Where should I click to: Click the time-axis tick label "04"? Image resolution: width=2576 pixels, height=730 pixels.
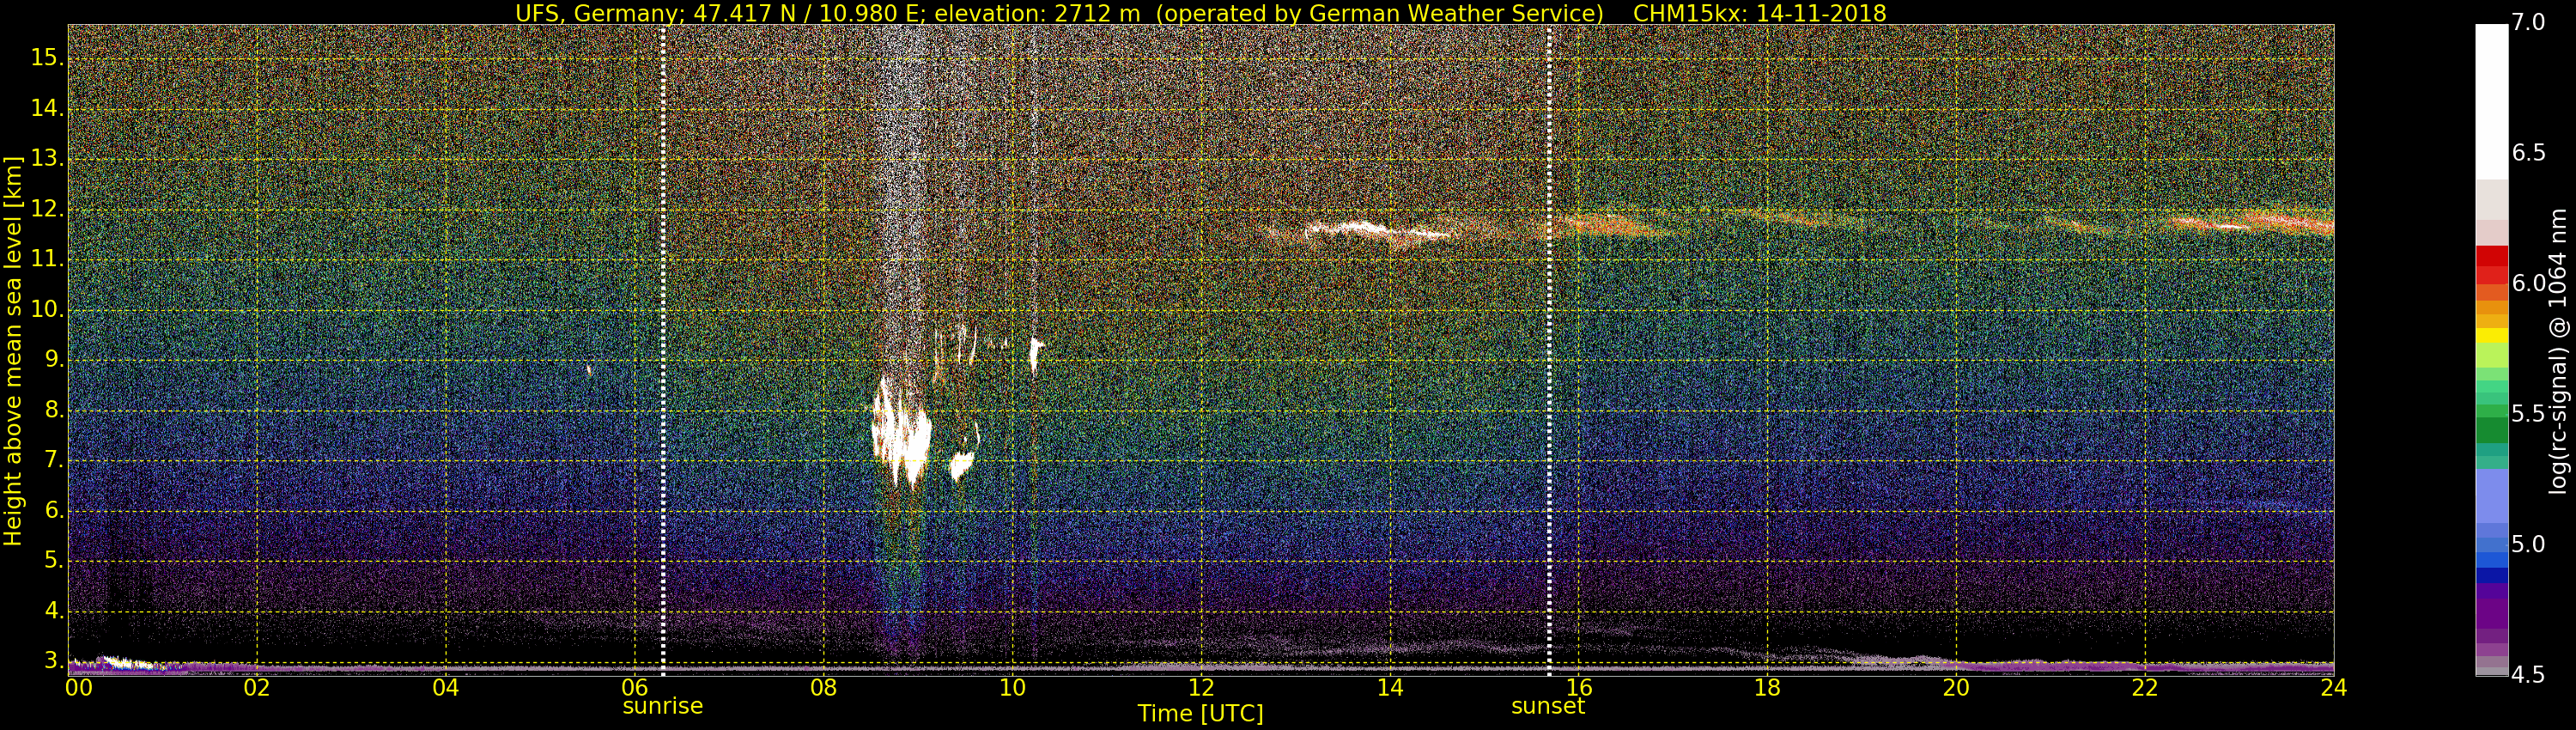[x=446, y=687]
